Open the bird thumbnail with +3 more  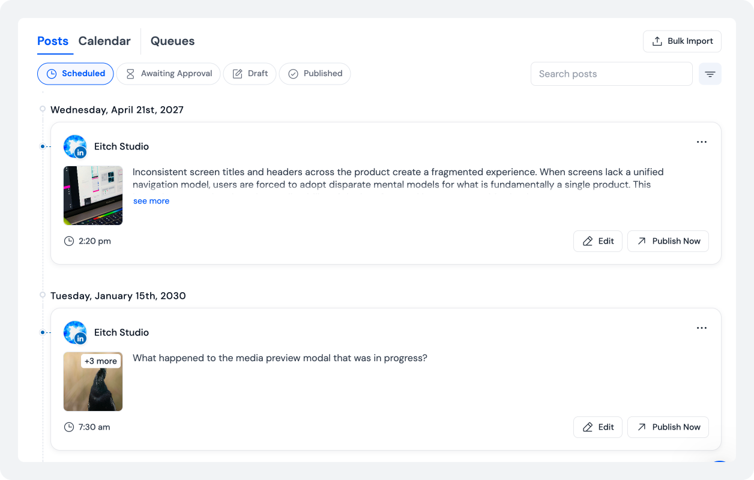click(93, 382)
